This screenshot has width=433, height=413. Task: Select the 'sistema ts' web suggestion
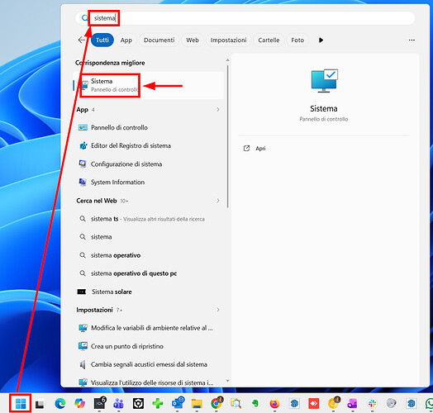coord(148,219)
